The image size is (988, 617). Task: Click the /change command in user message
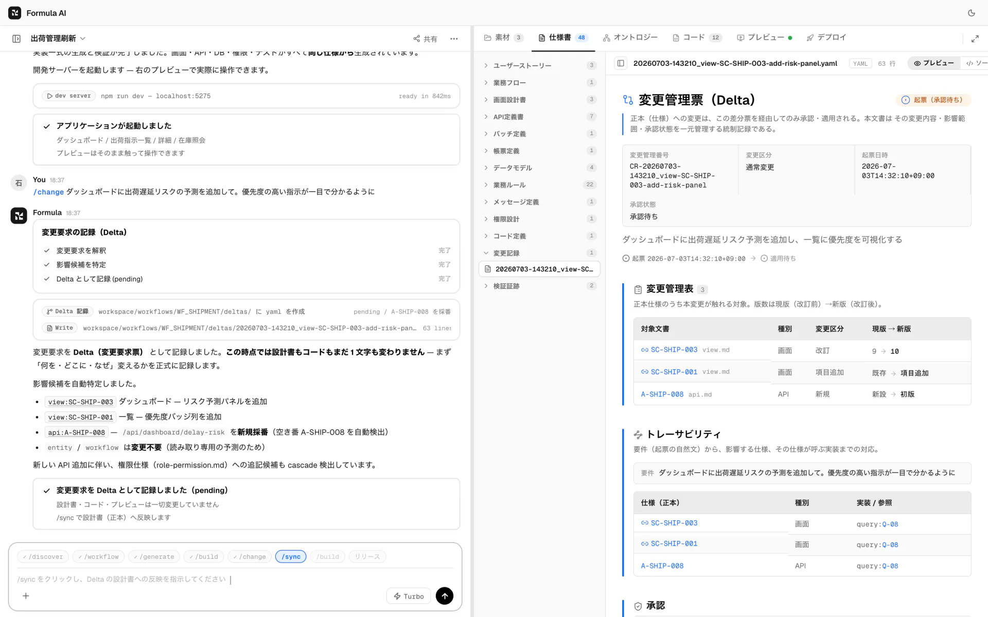click(48, 192)
